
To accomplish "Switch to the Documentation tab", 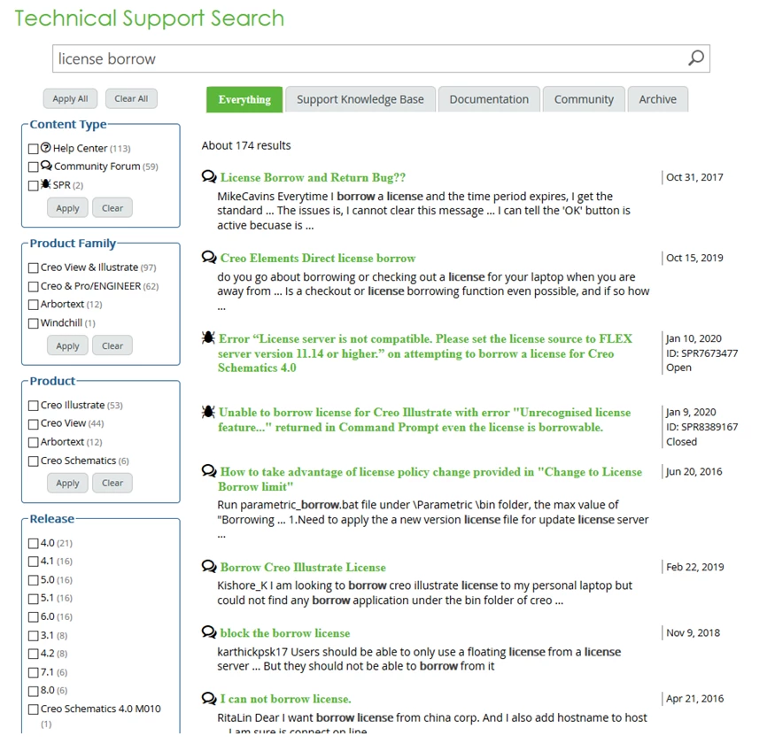I will (489, 99).
